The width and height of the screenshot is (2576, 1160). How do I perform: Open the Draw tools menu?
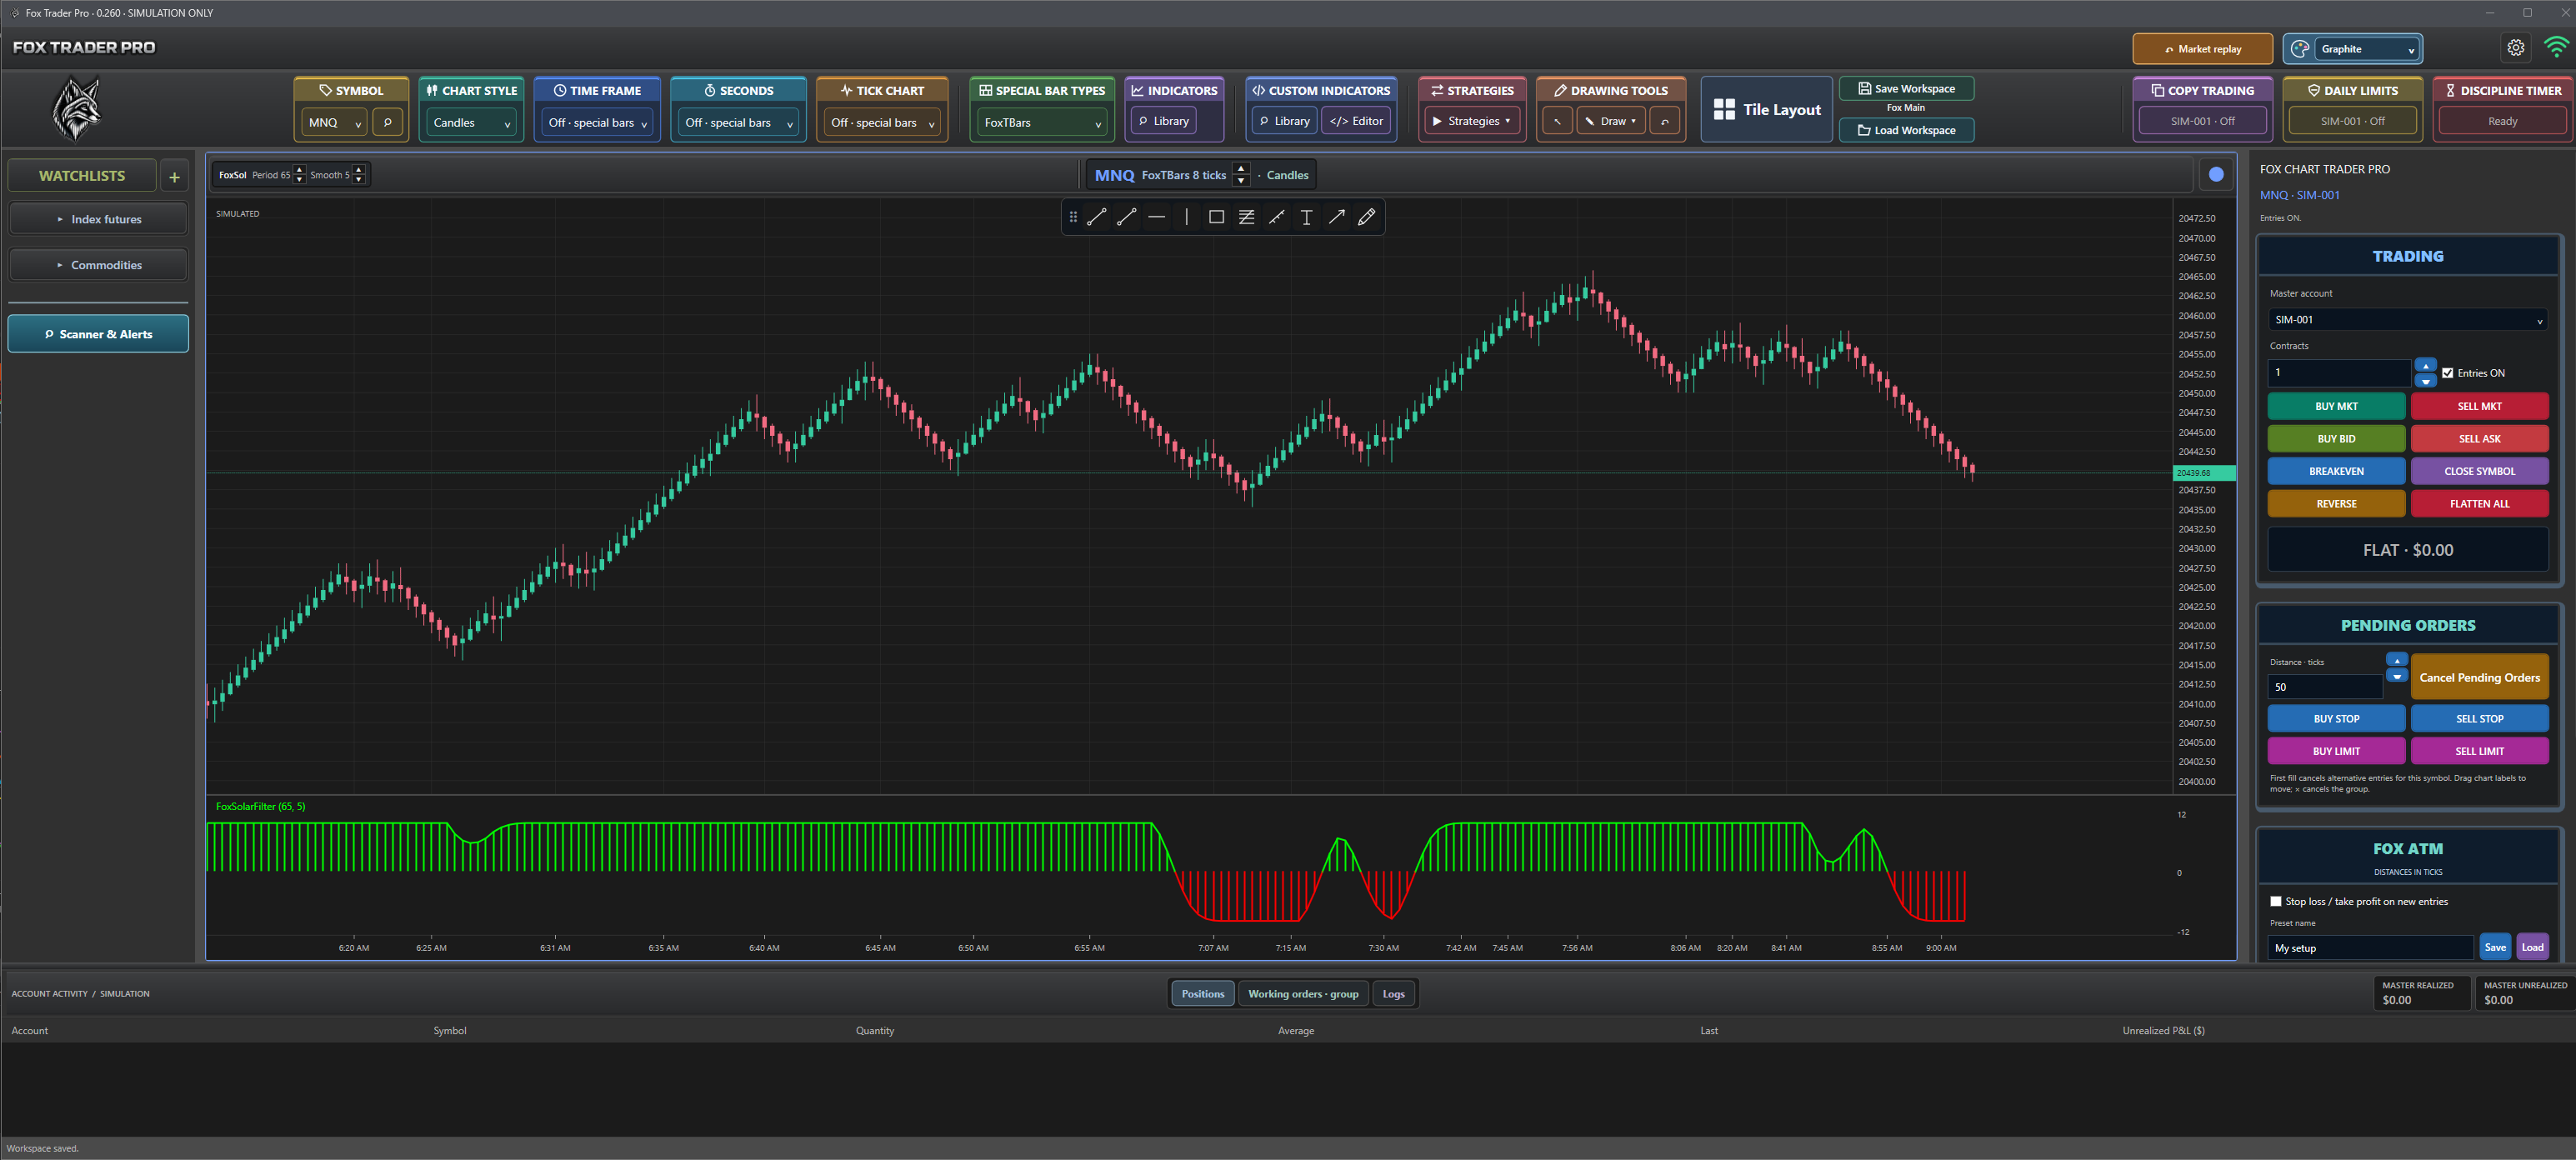(1610, 121)
